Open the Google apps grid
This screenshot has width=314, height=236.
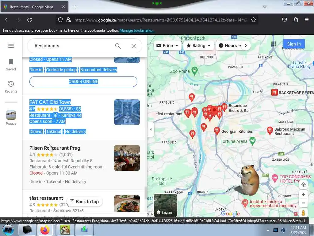coord(274,44)
